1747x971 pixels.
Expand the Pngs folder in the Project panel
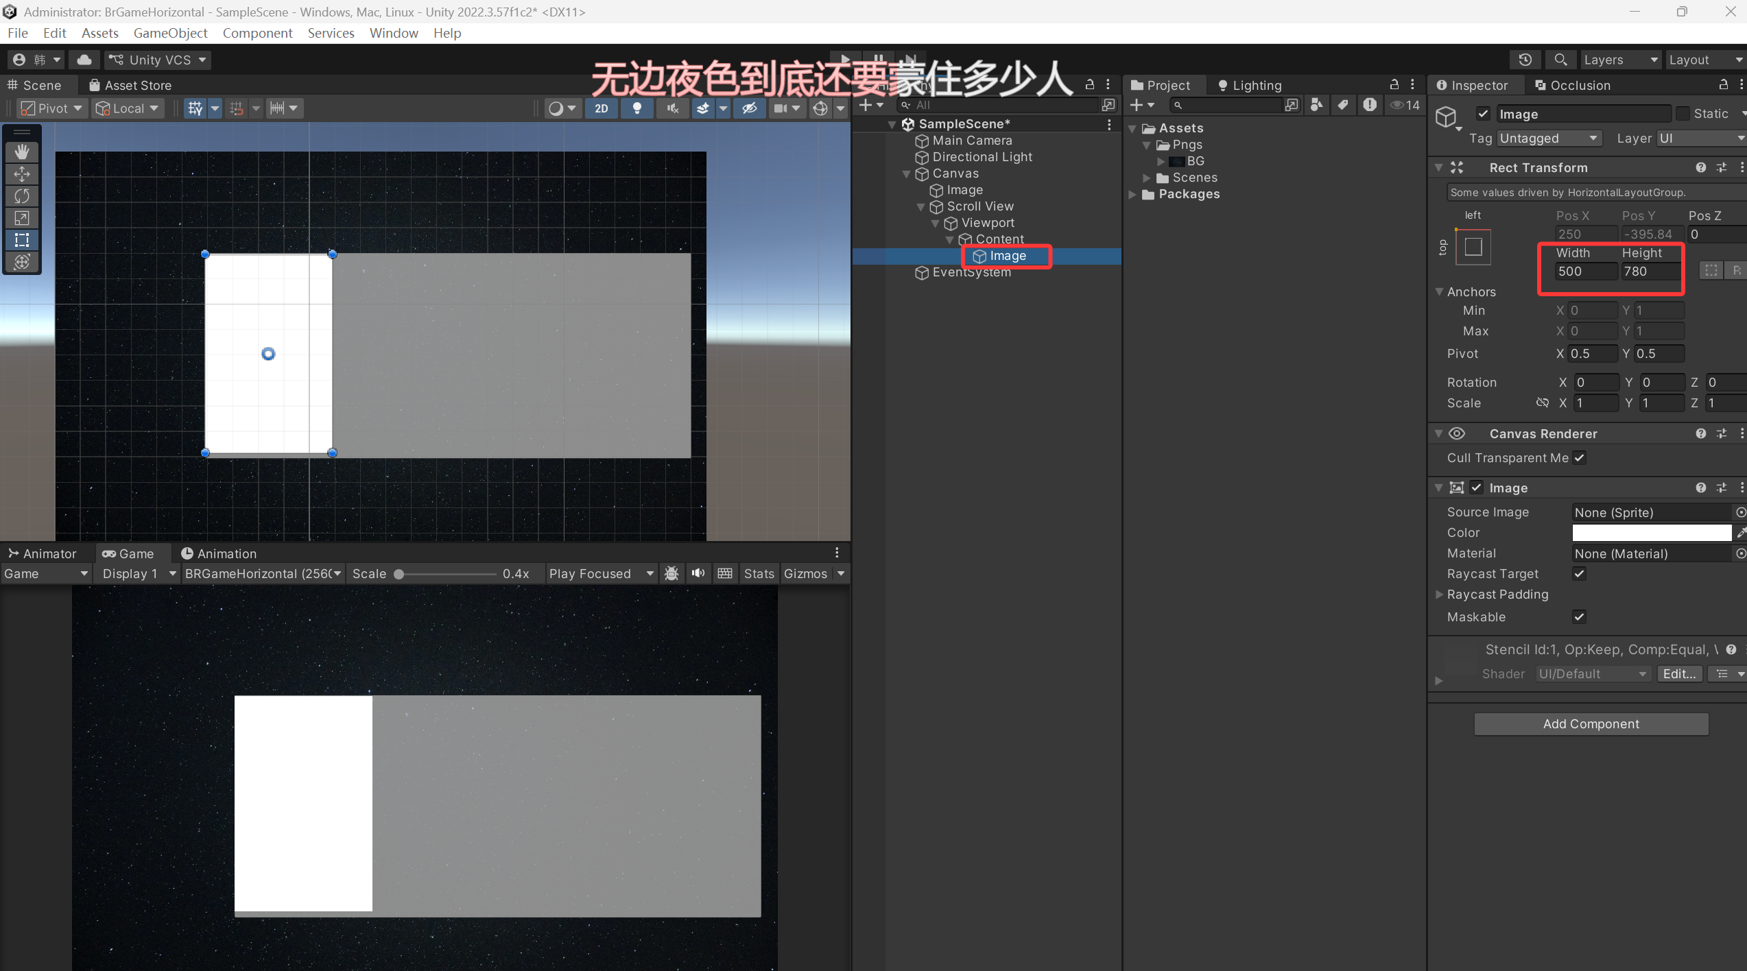pos(1146,145)
